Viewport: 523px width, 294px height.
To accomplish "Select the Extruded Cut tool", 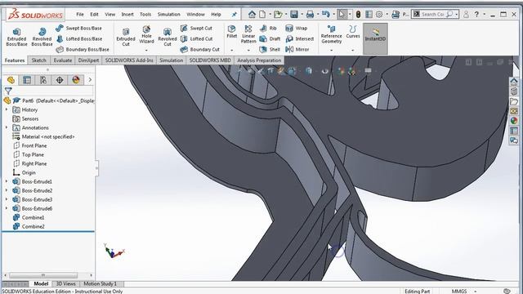I will click(126, 38).
